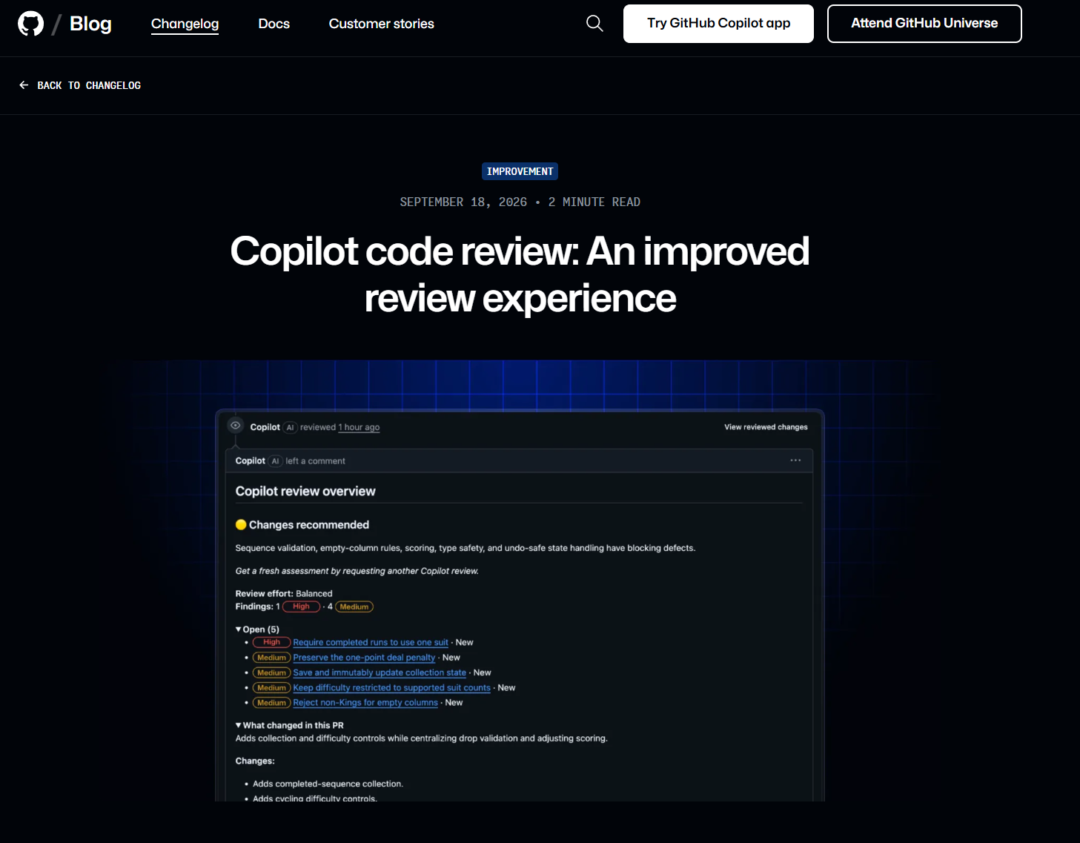
Task: Click Try GitHub Copilot app button
Action: [x=718, y=24]
